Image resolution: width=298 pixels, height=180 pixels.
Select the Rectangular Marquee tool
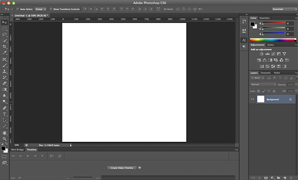tap(4, 29)
